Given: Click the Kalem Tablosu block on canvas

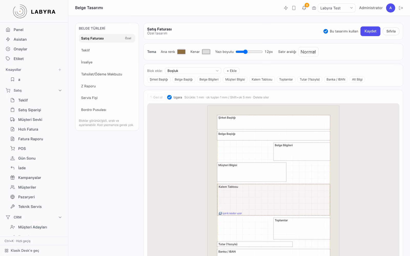Looking at the screenshot, I should (273, 200).
